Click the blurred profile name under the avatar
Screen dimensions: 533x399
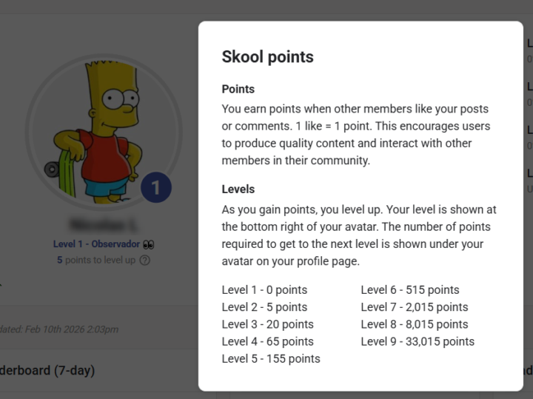[103, 224]
